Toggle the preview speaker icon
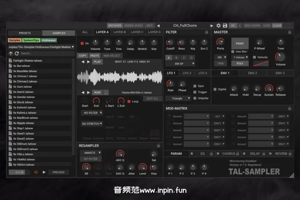 pos(36,172)
